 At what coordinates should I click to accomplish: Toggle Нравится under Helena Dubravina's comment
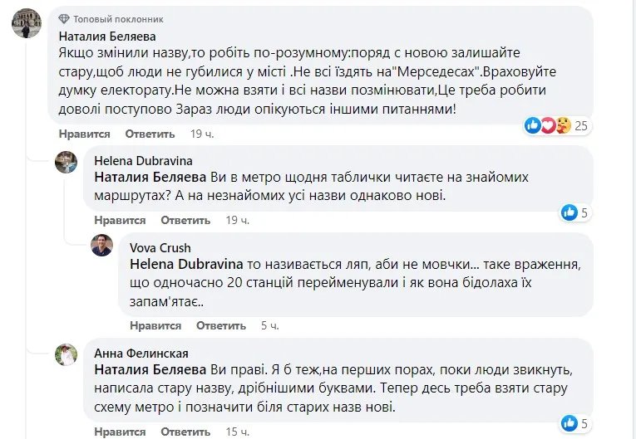click(x=120, y=220)
